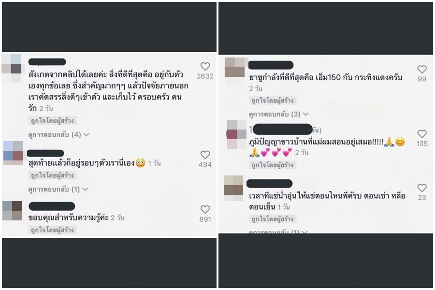
Task: Show the ดูการตอบกลับ (1) replies under 494-like comment
Action: [x=58, y=189]
